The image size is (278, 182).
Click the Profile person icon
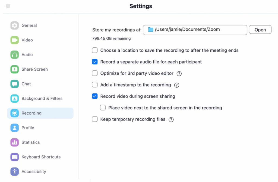pyautogui.click(x=15, y=128)
